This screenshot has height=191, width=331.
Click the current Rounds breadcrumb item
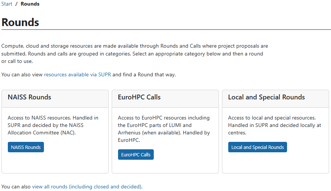tap(30, 4)
